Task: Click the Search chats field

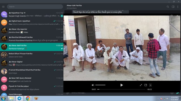Action: pyautogui.click(x=35, y=7)
